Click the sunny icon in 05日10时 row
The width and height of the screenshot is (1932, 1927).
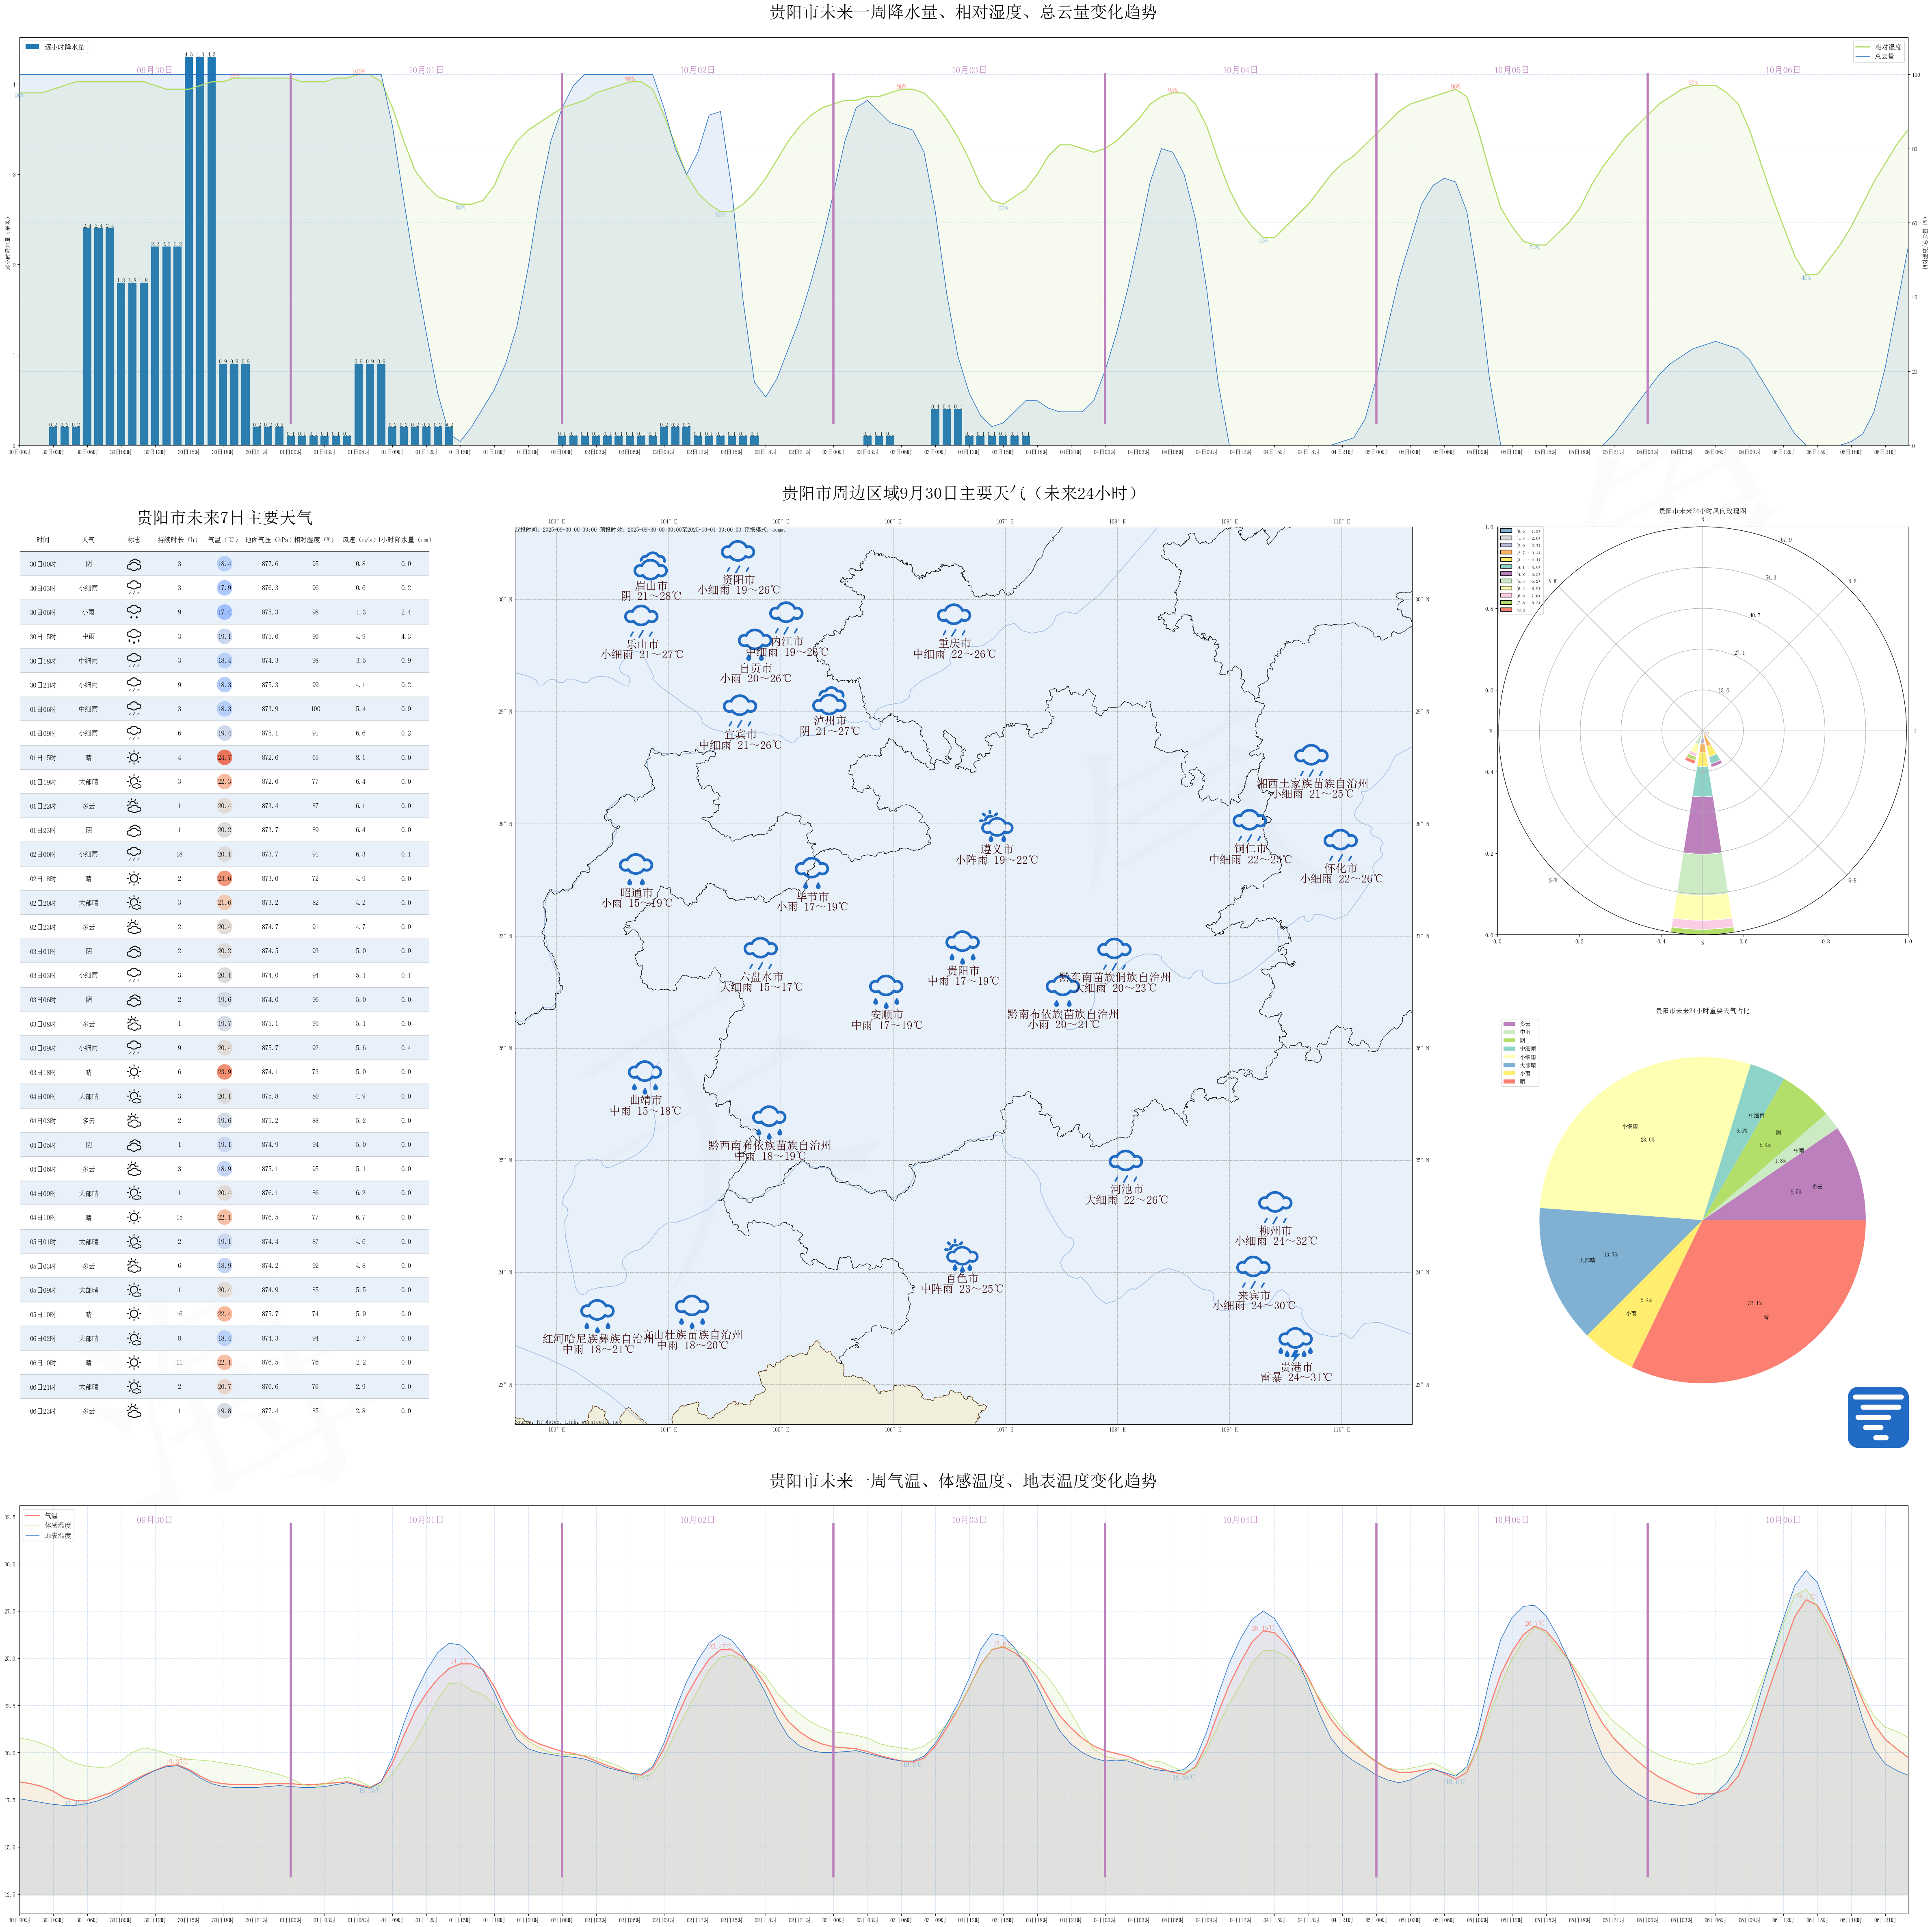tap(134, 1314)
